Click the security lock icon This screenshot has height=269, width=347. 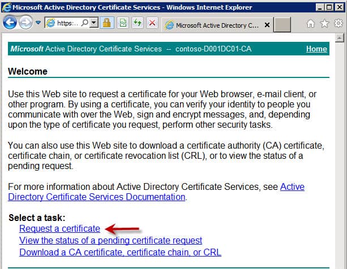tap(107, 23)
